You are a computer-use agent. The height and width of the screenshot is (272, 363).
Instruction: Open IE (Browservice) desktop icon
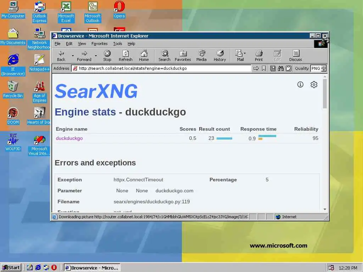[13, 65]
